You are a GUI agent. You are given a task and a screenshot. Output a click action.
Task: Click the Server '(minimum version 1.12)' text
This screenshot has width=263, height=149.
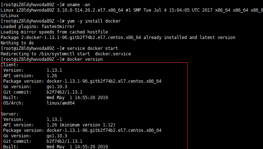coord(87,125)
